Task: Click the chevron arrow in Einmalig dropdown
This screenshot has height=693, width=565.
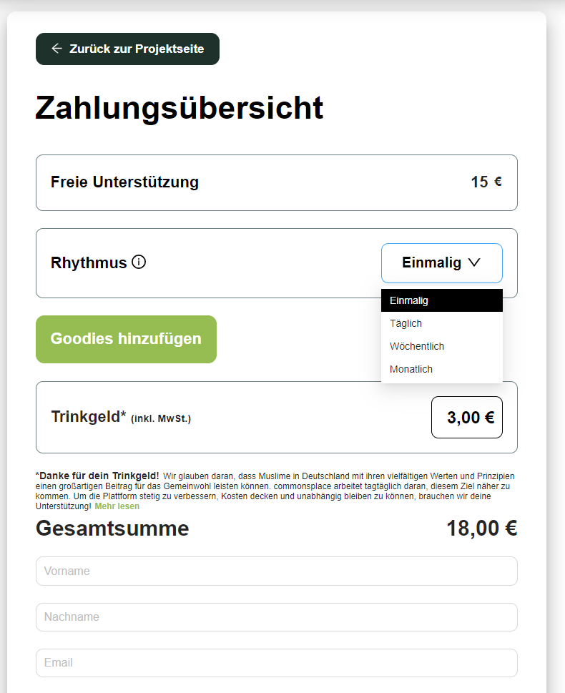Action: (x=474, y=262)
